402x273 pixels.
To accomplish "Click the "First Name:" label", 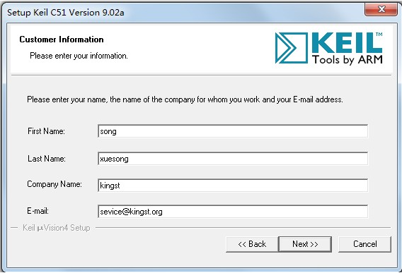I will pos(46,131).
